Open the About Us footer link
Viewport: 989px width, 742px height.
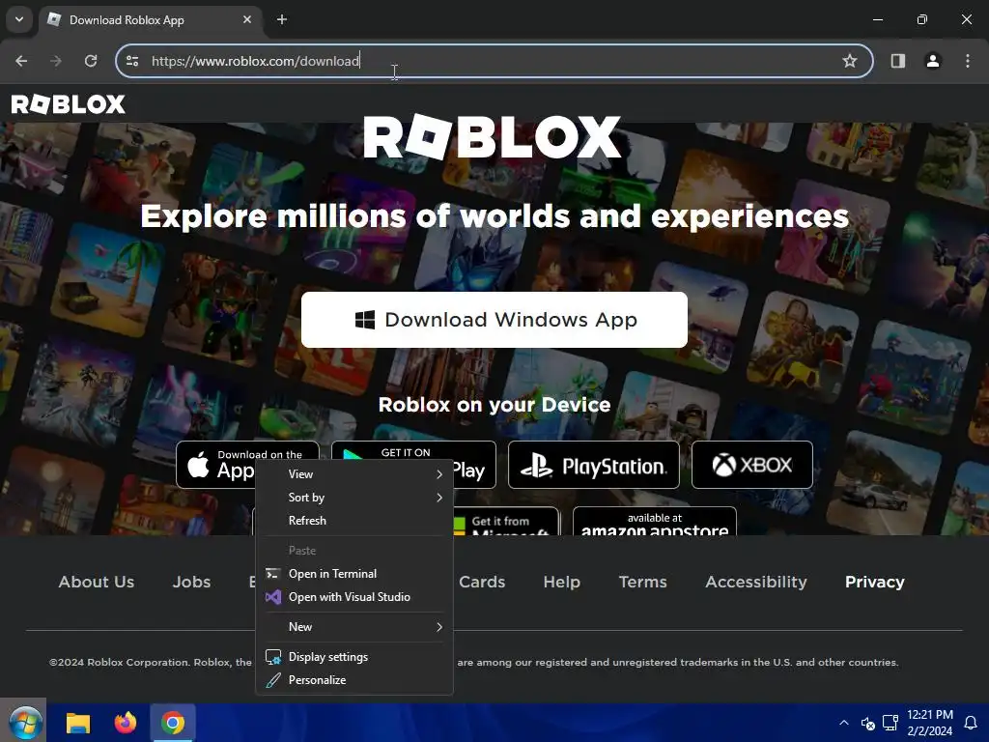[97, 582]
